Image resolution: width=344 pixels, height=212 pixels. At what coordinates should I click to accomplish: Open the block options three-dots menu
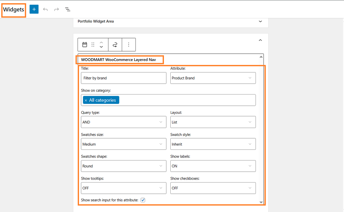coord(129,45)
